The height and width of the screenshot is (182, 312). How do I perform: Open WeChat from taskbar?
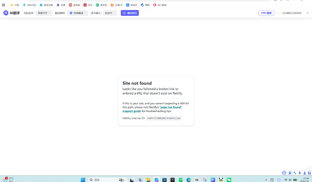[229, 180]
